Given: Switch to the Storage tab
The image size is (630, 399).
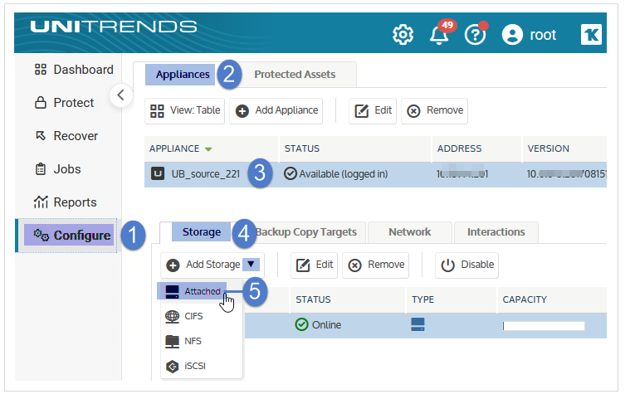Looking at the screenshot, I should click(x=202, y=232).
